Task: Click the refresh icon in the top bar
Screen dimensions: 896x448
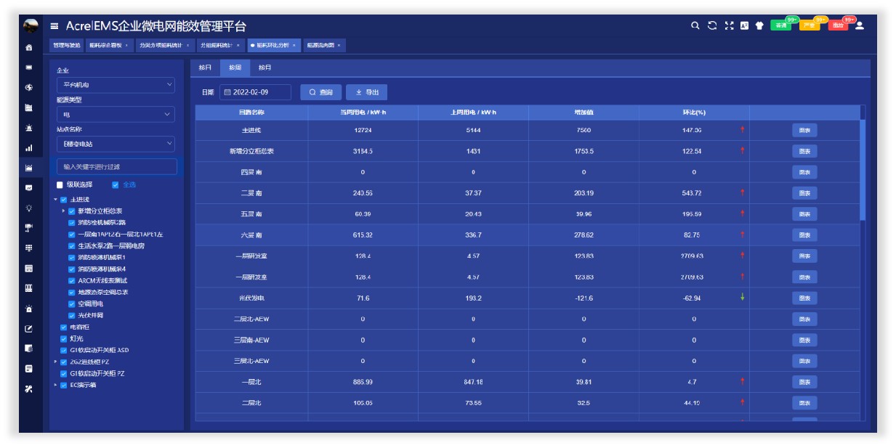Action: point(712,25)
